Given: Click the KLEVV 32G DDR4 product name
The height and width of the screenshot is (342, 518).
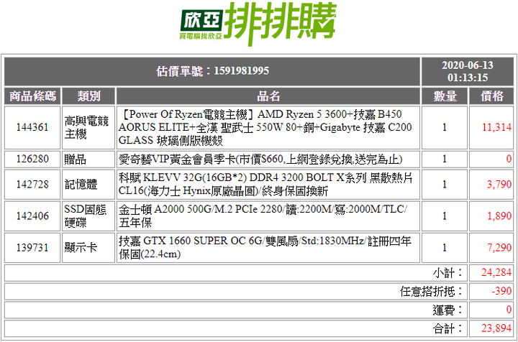Looking at the screenshot, I should [x=265, y=185].
